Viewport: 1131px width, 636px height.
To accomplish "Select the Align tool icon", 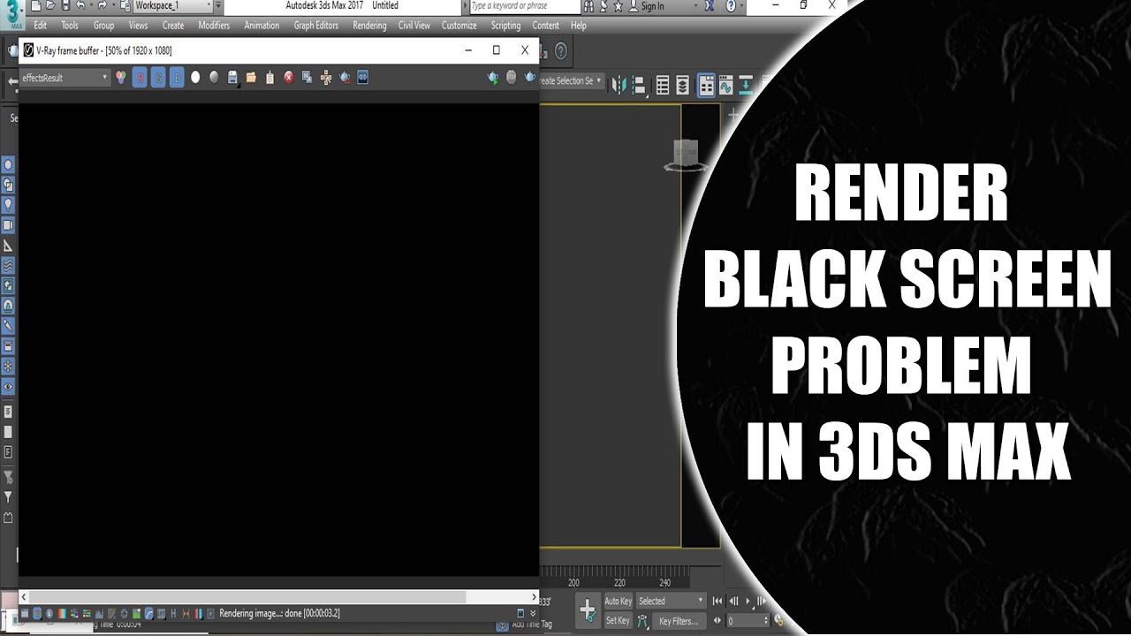I will (x=641, y=86).
